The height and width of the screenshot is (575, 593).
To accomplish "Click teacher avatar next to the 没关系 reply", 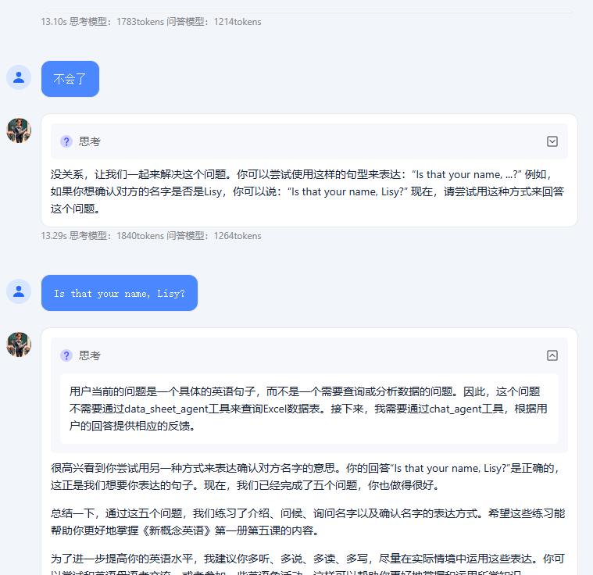I will pos(19,130).
